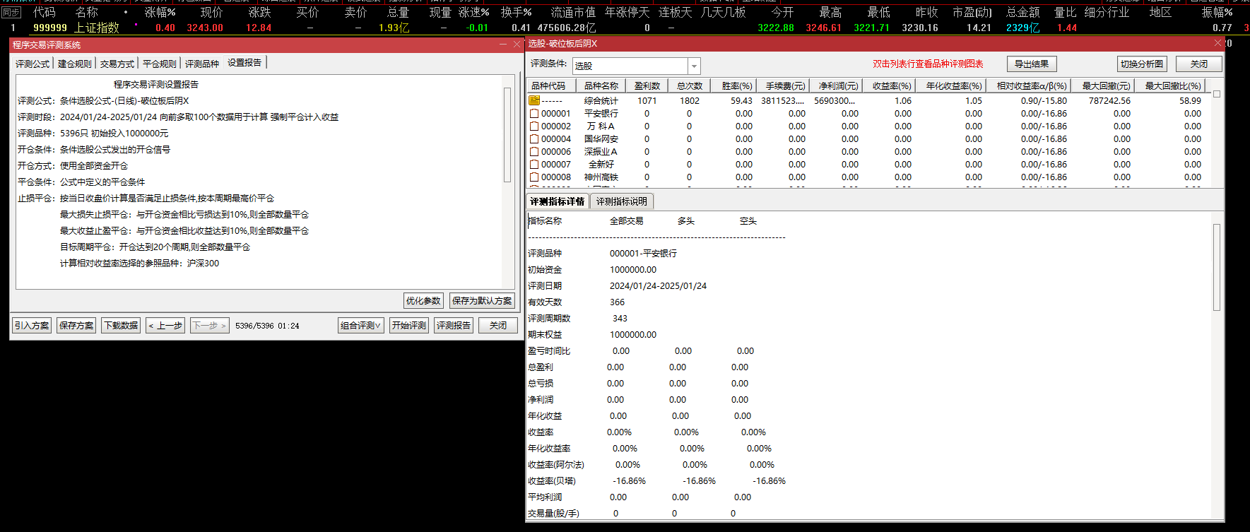Switch to the 评测公式 tab
1250x532 pixels.
[x=33, y=64]
